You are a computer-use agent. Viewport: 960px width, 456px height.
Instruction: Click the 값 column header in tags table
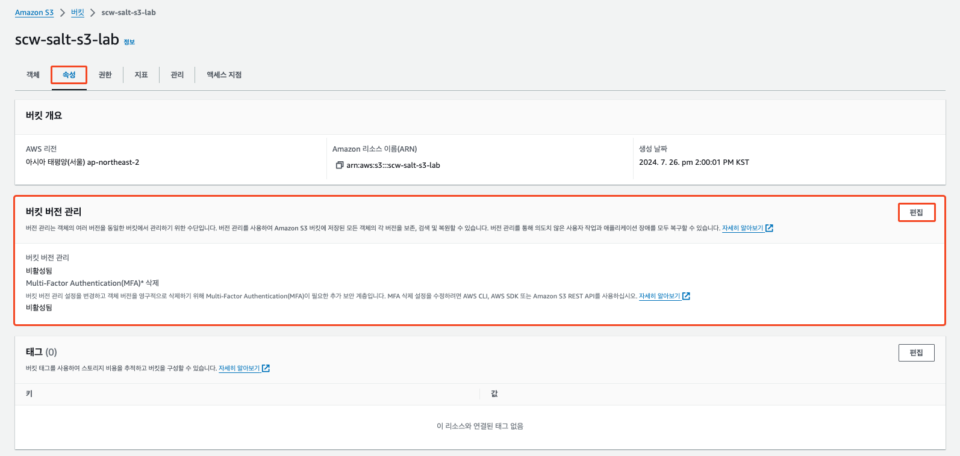point(494,393)
